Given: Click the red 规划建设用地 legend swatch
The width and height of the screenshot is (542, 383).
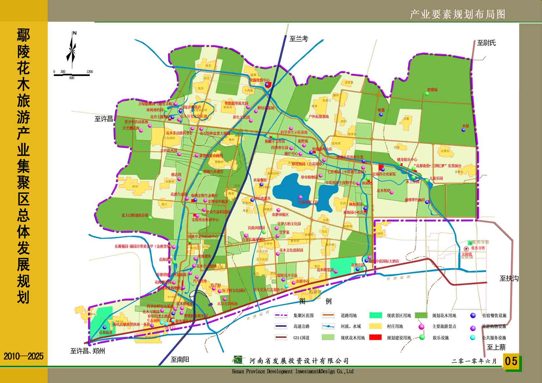Looking at the screenshot, I should point(375,337).
